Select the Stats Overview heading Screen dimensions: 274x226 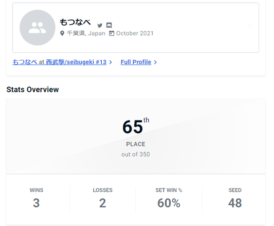click(x=33, y=89)
